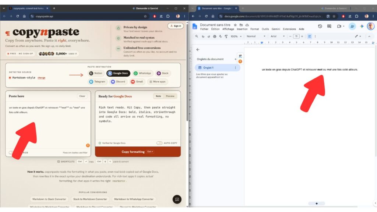Open the Affichage menu
377x212 pixels.
228,29
